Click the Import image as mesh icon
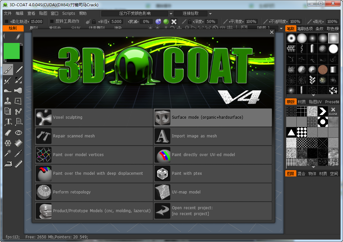 162,136
